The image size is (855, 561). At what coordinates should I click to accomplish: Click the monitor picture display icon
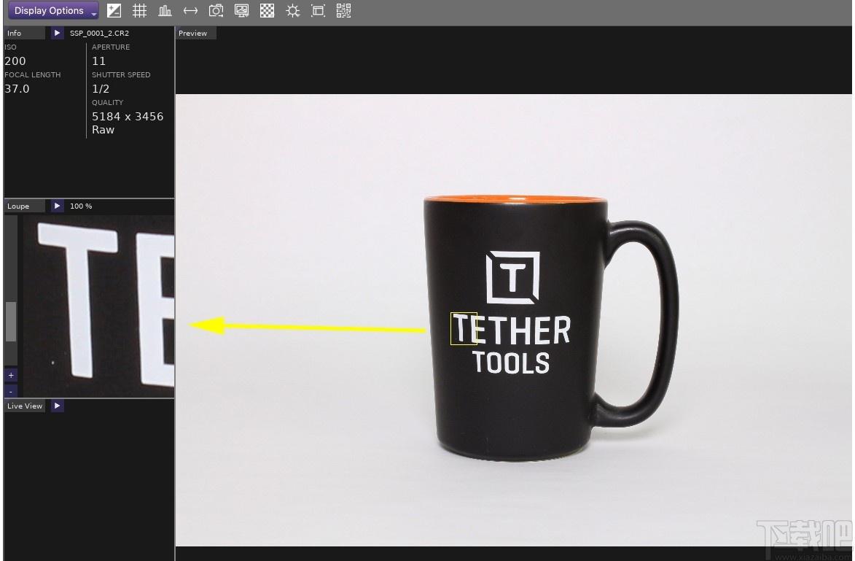[x=241, y=10]
